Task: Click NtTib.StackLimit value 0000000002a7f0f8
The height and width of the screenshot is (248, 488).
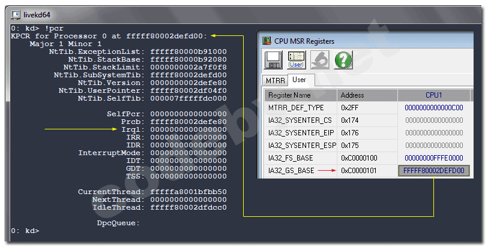Action: coord(188,67)
